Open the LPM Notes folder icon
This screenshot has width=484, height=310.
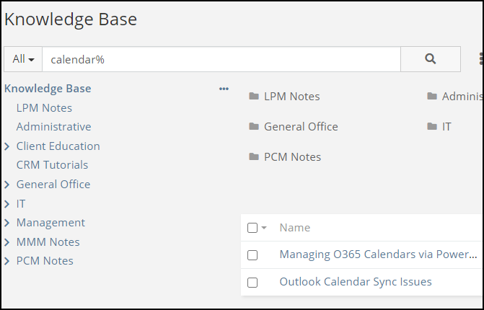254,96
